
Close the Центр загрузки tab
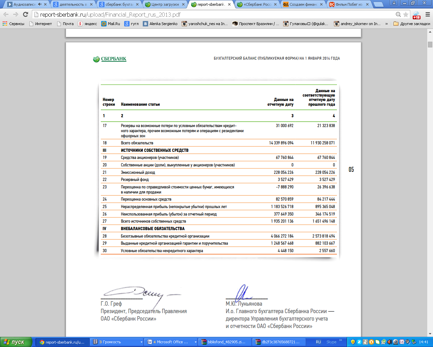pyautogui.click(x=183, y=4)
